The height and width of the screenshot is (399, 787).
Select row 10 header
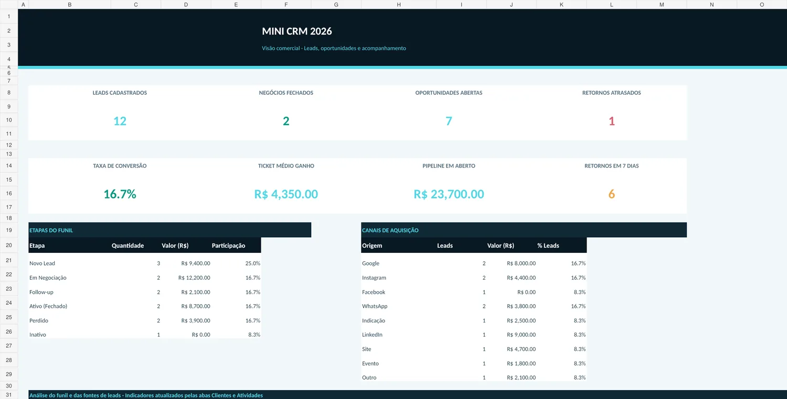[9, 120]
